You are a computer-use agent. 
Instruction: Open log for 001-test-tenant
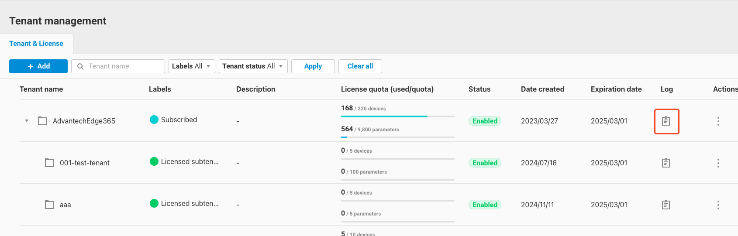pos(666,163)
